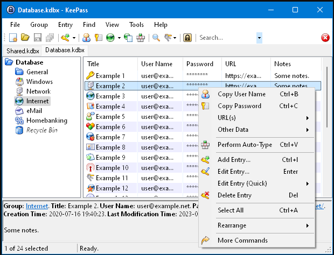Click the red close database icon
This screenshot has height=255, width=334.
pyautogui.click(x=325, y=38)
